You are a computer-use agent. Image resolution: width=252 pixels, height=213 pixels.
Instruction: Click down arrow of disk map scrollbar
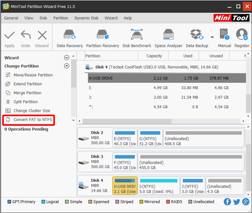click(x=248, y=195)
